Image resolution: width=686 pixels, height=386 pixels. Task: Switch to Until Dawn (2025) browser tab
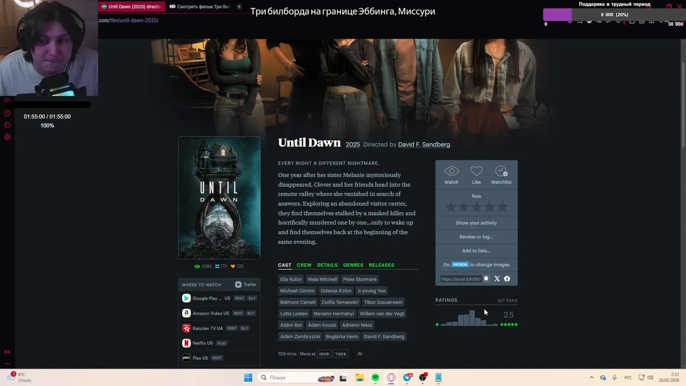click(131, 6)
